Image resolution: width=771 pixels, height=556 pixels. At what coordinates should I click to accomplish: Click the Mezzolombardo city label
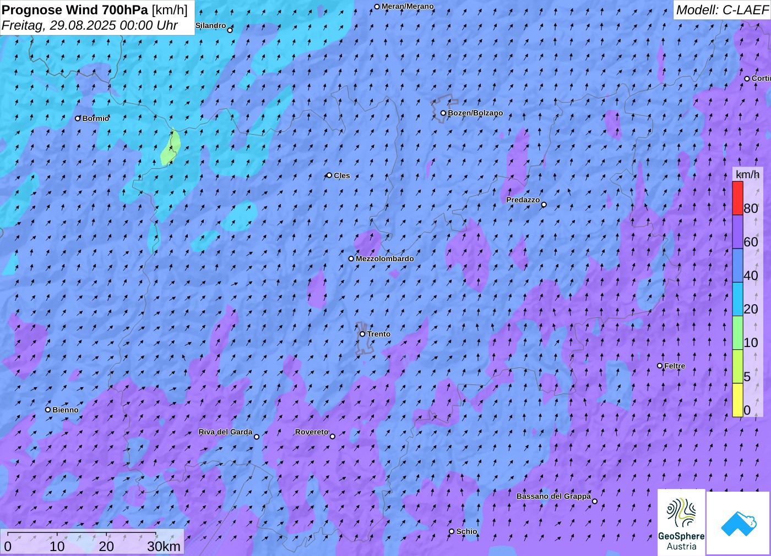tap(385, 259)
